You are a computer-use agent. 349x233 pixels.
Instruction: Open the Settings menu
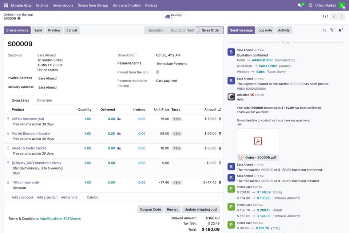tap(41, 5)
